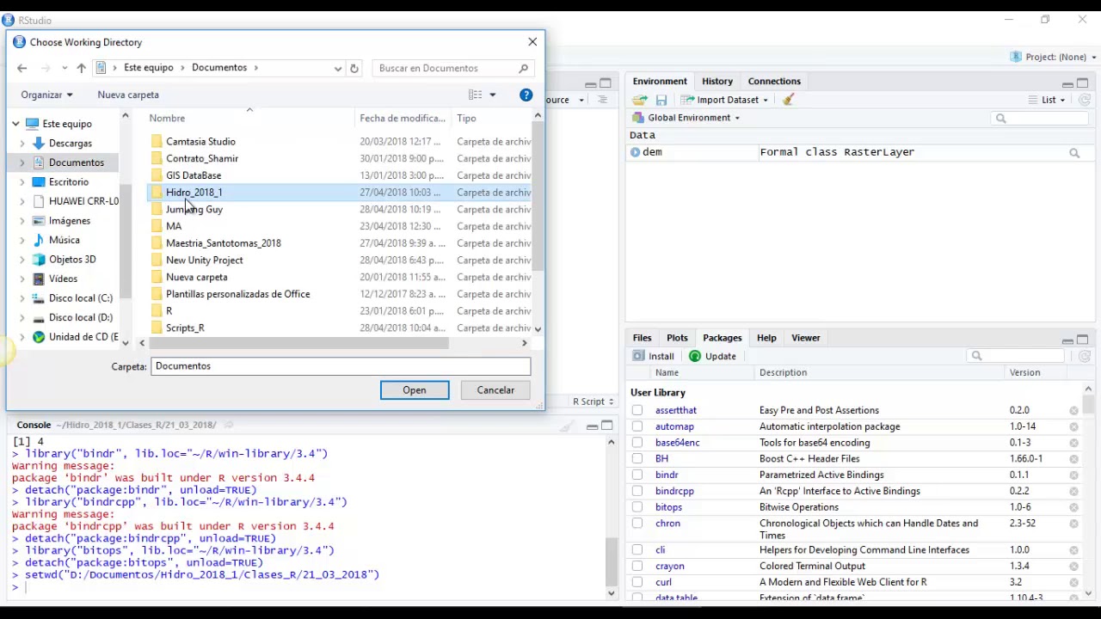Check the chron package box

pos(637,524)
